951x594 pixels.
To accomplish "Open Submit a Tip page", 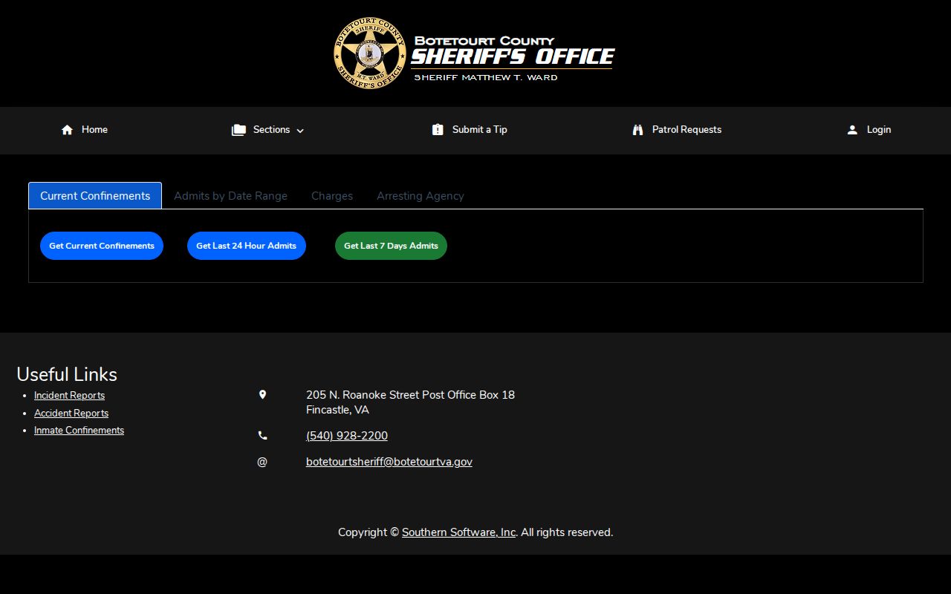I will (x=480, y=130).
